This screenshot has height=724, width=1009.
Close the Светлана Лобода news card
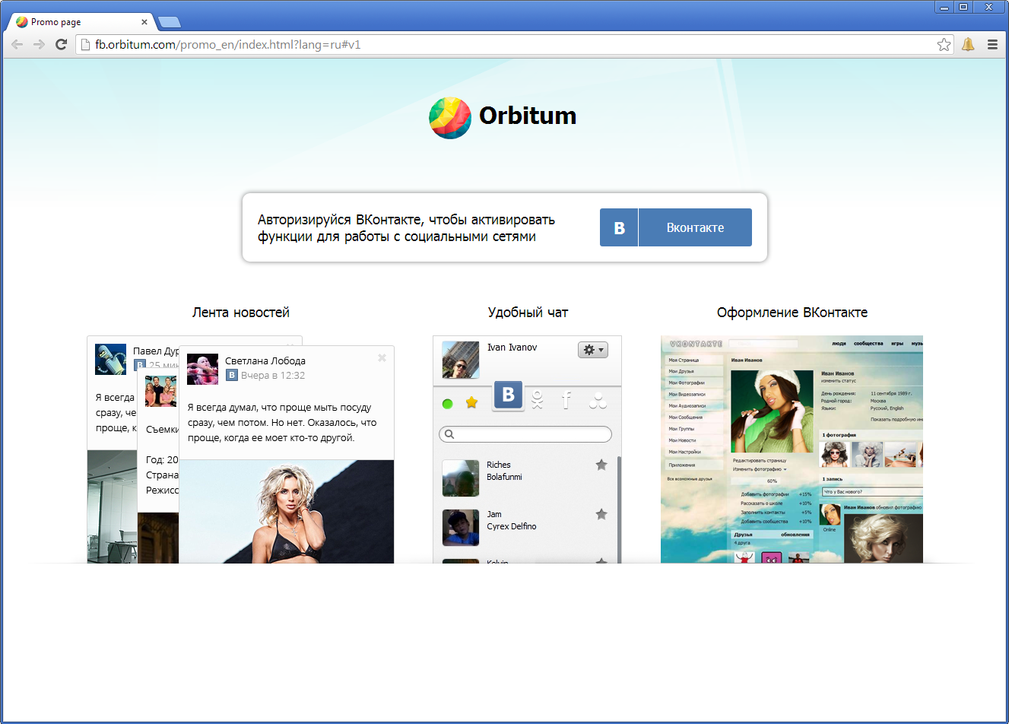382,357
